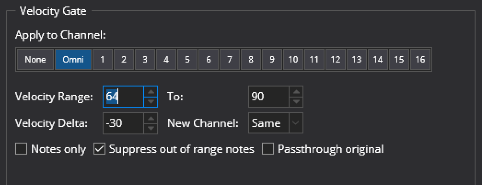Screen dimensions: 482x185
Task: Click the To velocity input field
Action: (269, 97)
